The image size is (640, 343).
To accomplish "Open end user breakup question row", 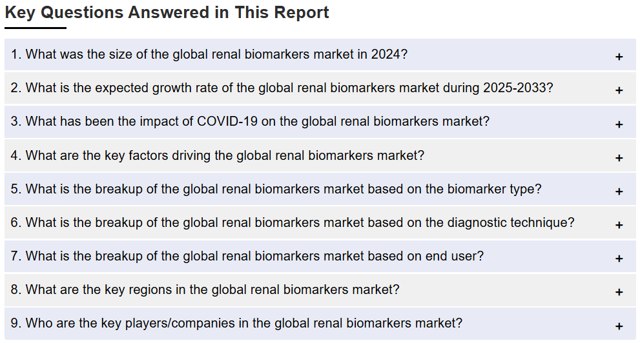I will pyautogui.click(x=320, y=256).
